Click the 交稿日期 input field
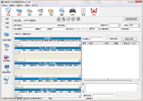Viewport: 143px width, 101px height. tap(115, 29)
